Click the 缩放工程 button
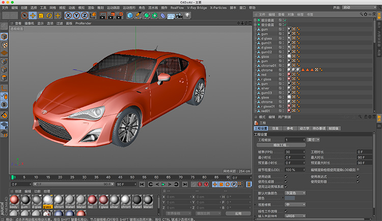This screenshot has height=221, width=382. tap(281, 145)
